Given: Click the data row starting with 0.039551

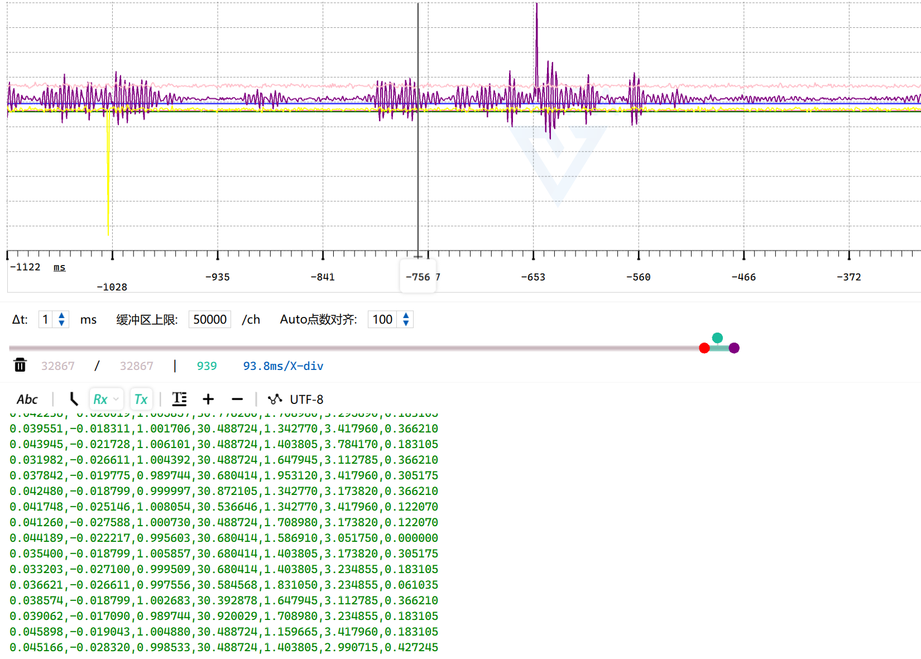Looking at the screenshot, I should pos(224,429).
